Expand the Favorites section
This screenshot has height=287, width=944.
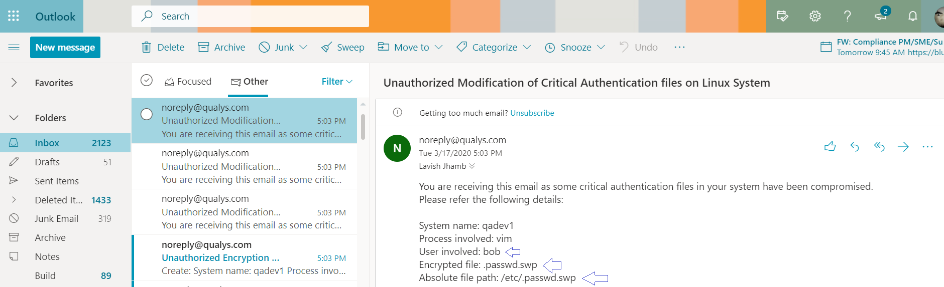(x=14, y=83)
